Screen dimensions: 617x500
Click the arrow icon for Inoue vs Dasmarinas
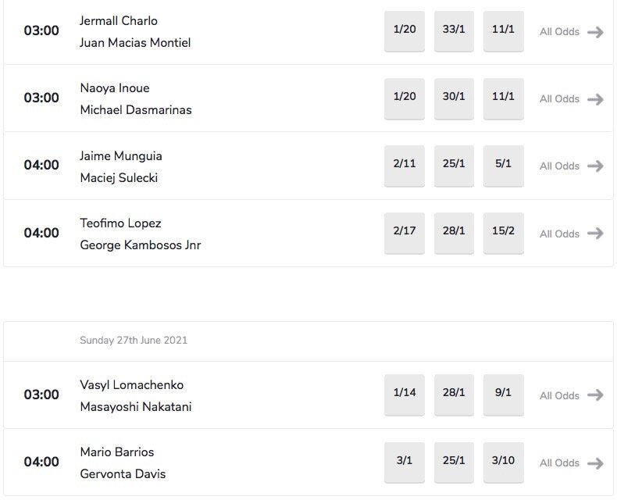[595, 99]
